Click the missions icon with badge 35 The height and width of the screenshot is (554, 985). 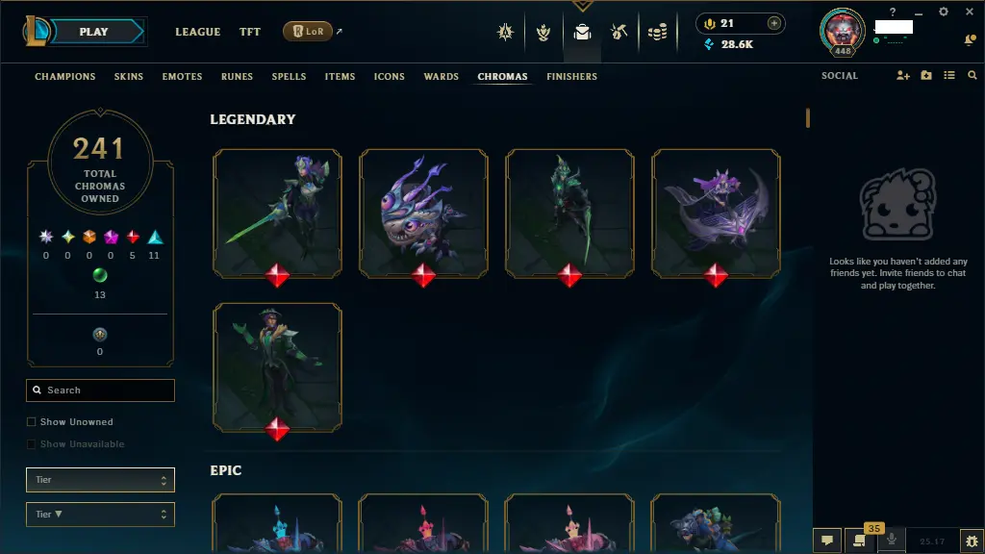859,541
